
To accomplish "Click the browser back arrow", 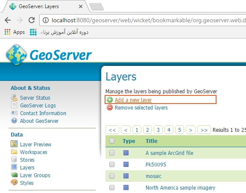I will tap(8, 20).
